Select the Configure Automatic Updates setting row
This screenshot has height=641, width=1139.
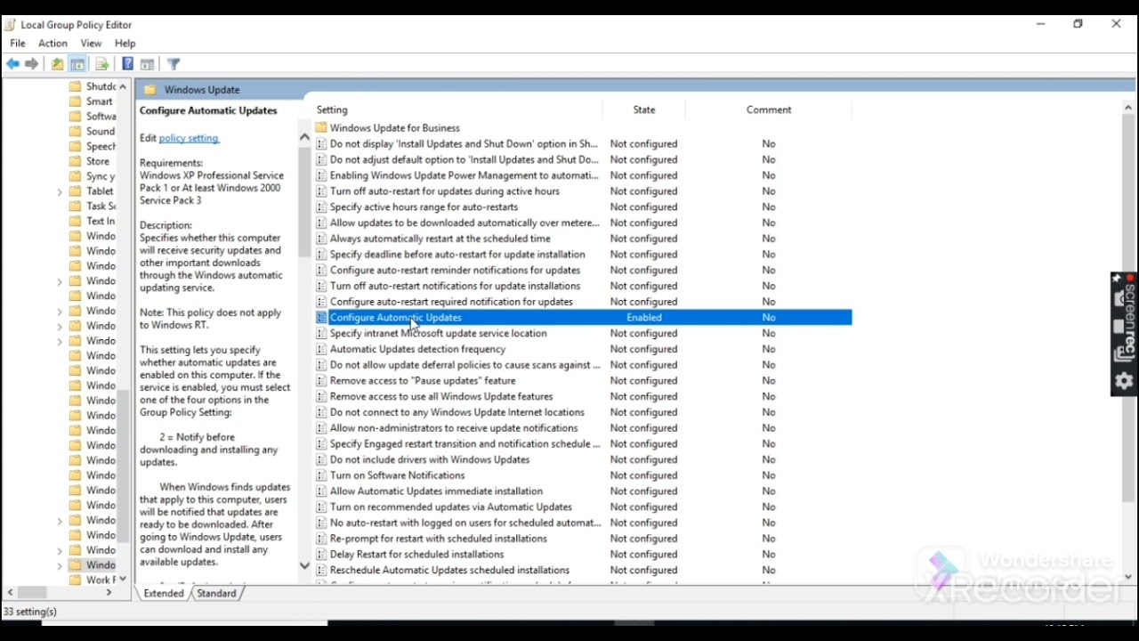pyautogui.click(x=583, y=317)
